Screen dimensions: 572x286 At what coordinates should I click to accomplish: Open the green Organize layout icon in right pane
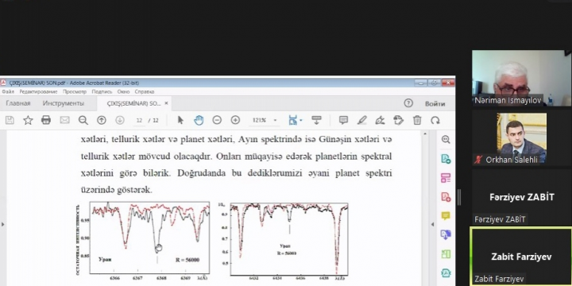[x=446, y=254]
